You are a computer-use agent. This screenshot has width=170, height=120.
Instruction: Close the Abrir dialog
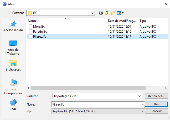166,4
